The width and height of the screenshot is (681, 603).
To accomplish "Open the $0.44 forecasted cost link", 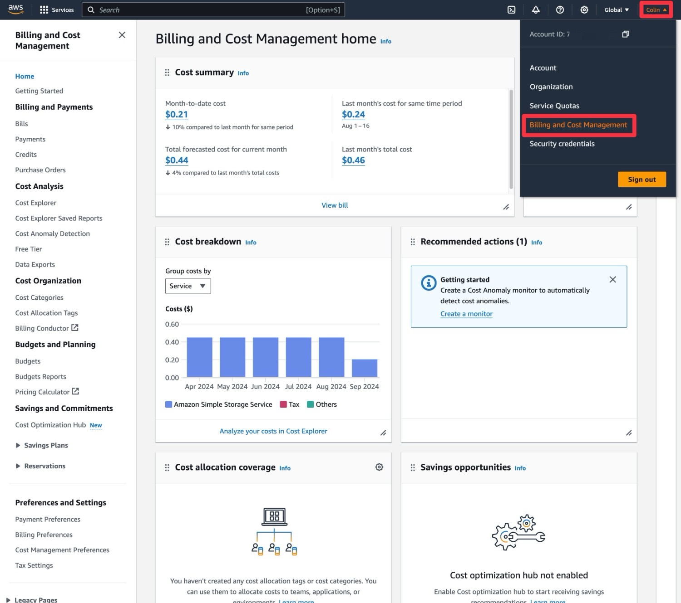I will 177,160.
